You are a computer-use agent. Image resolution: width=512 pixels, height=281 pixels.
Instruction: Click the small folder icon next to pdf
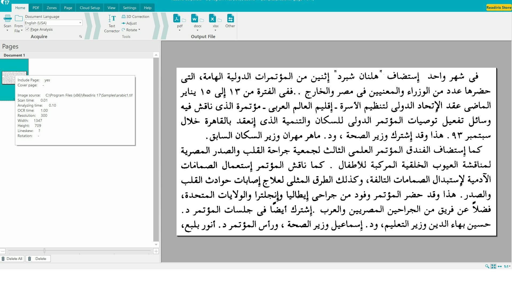[184, 20]
